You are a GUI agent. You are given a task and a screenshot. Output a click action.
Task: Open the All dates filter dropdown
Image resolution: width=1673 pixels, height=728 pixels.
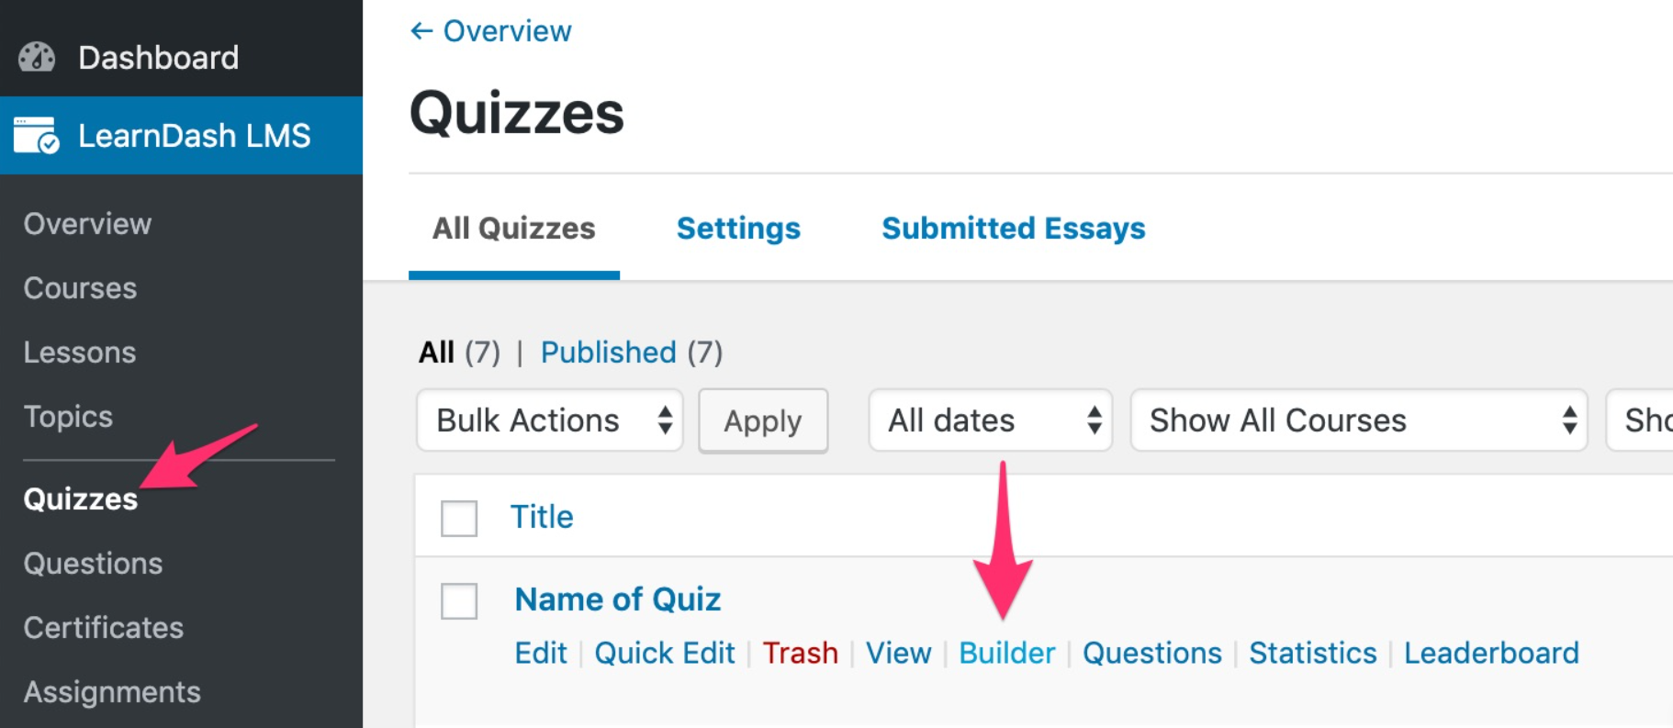point(990,420)
